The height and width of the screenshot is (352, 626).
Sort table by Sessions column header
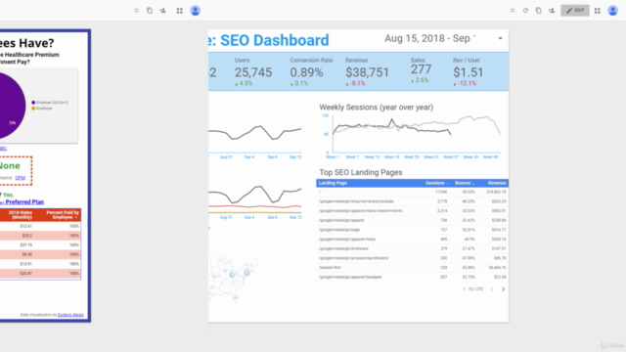pyautogui.click(x=436, y=183)
